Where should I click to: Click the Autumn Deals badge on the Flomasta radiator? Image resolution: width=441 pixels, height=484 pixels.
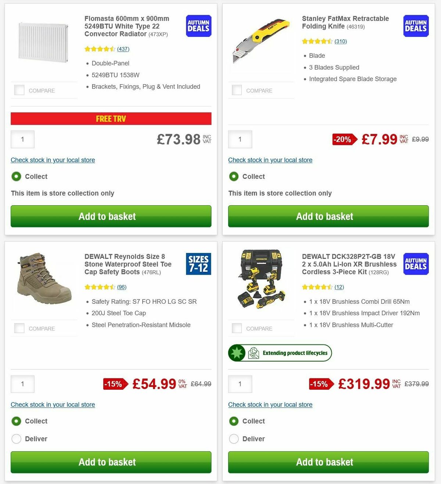198,26
